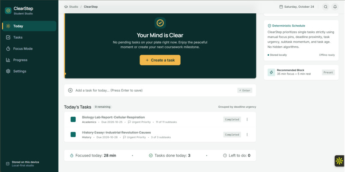Click the Preset button in Recommended Block
The width and height of the screenshot is (345, 172).
click(328, 72)
